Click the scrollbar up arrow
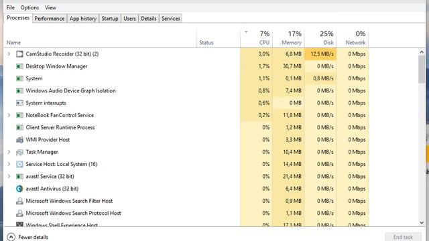 coord(422,52)
